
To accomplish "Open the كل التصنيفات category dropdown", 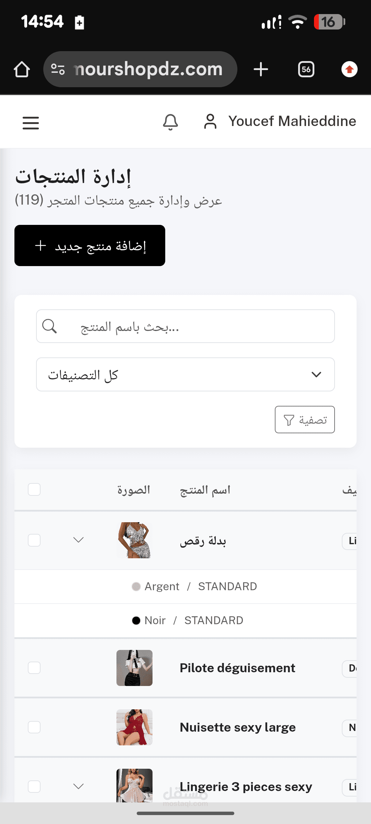I will [x=185, y=374].
